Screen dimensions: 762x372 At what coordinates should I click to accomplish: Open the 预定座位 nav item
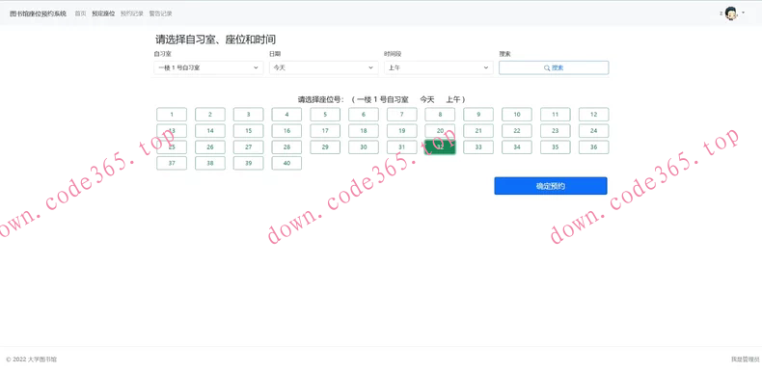point(103,13)
